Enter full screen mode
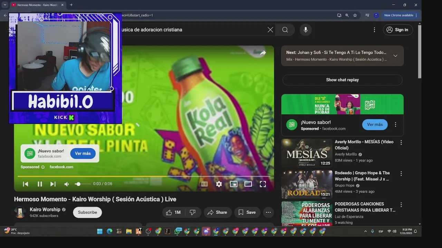Screen dimensions: 442x248 click(263, 184)
